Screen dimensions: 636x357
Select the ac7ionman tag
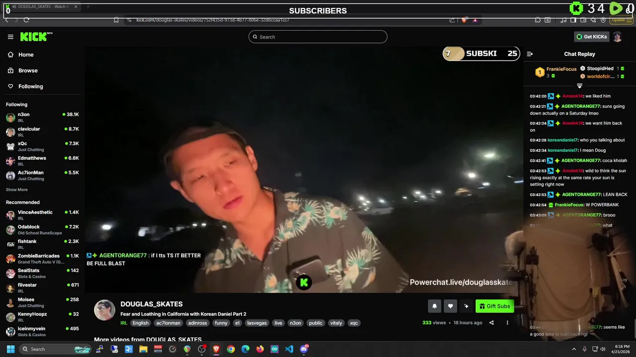coord(168,323)
